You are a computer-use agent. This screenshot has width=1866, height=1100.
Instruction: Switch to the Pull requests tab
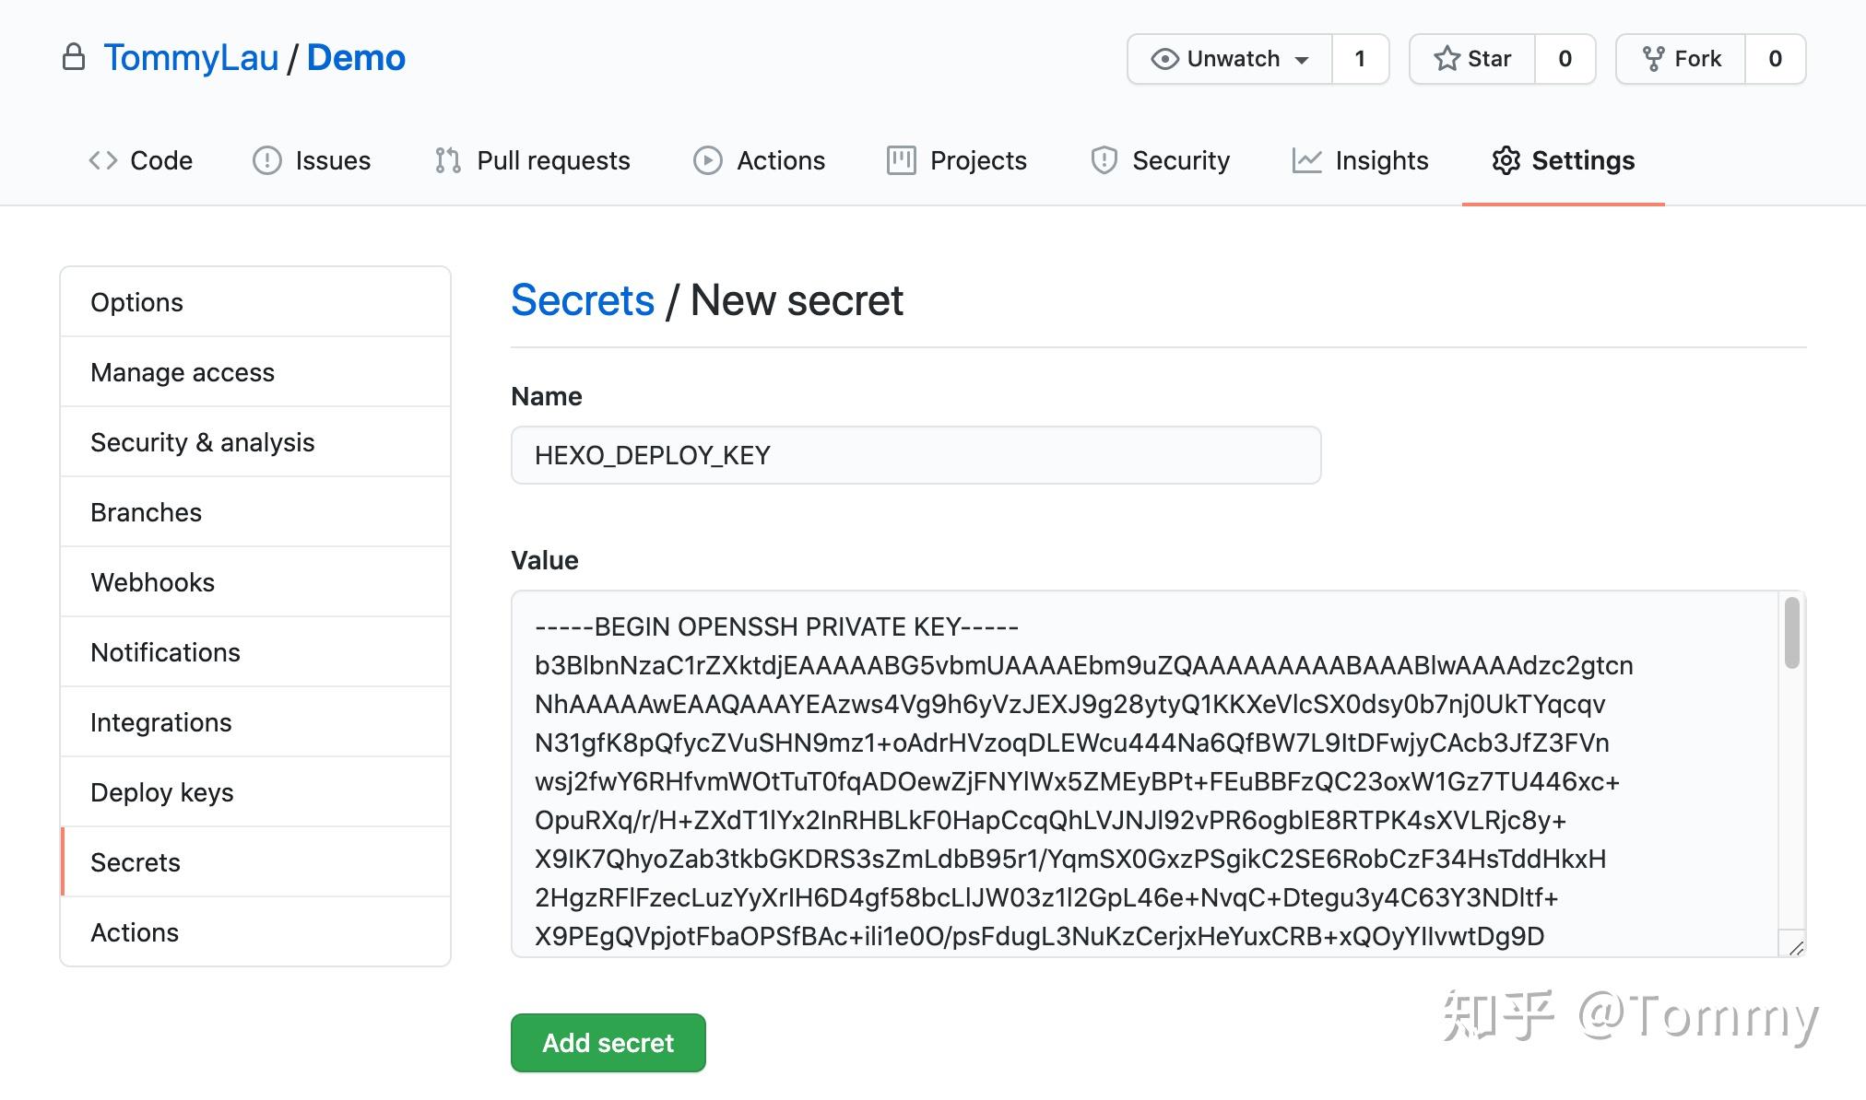(552, 159)
